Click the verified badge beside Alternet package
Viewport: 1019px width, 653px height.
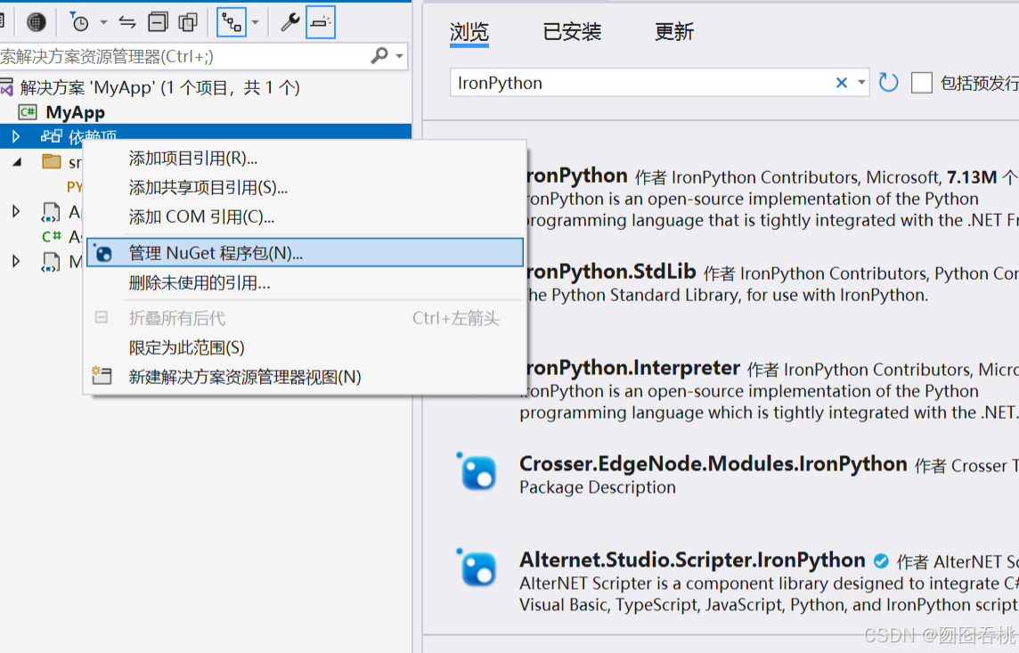[x=881, y=560]
